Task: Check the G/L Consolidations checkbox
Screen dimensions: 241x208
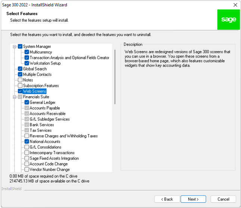Action: tap(27, 147)
